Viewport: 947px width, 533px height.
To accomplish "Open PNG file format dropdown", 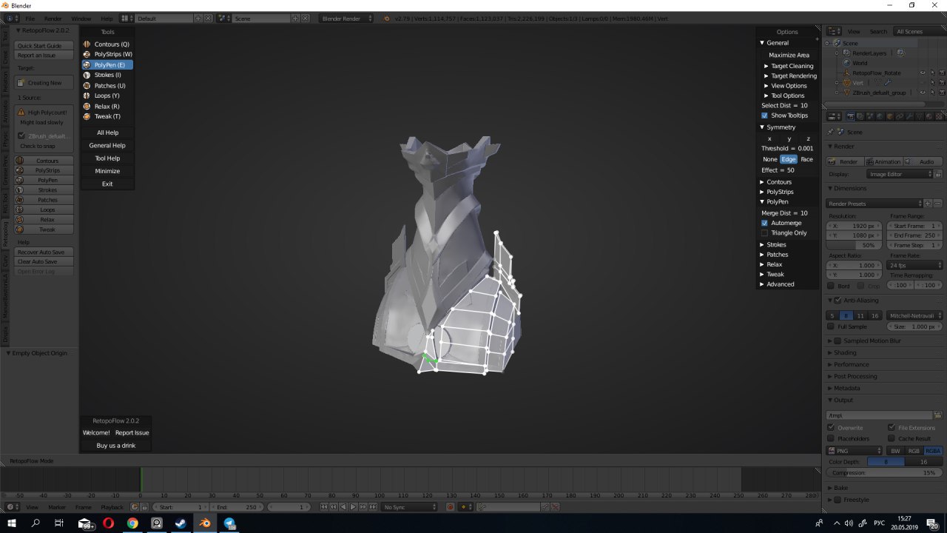I will [x=855, y=451].
